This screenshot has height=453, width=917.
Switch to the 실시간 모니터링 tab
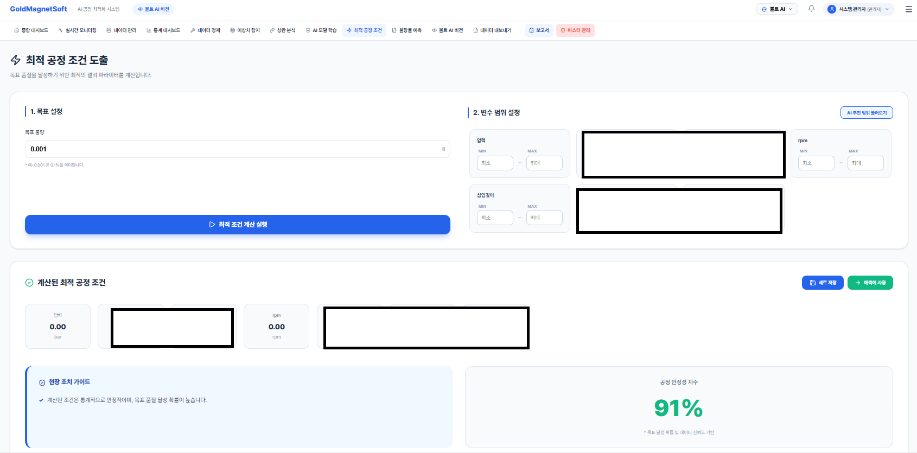77,30
